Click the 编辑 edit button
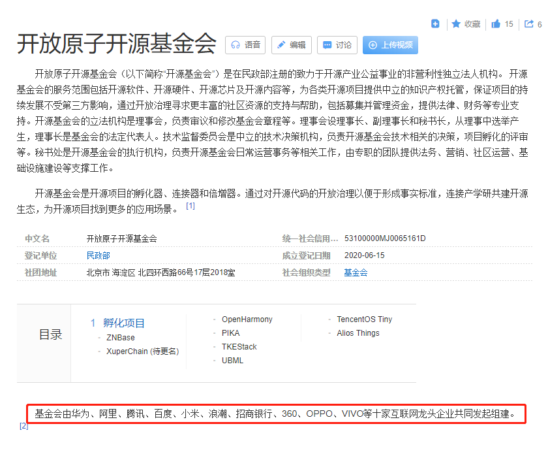The height and width of the screenshot is (456, 548). pyautogui.click(x=292, y=45)
